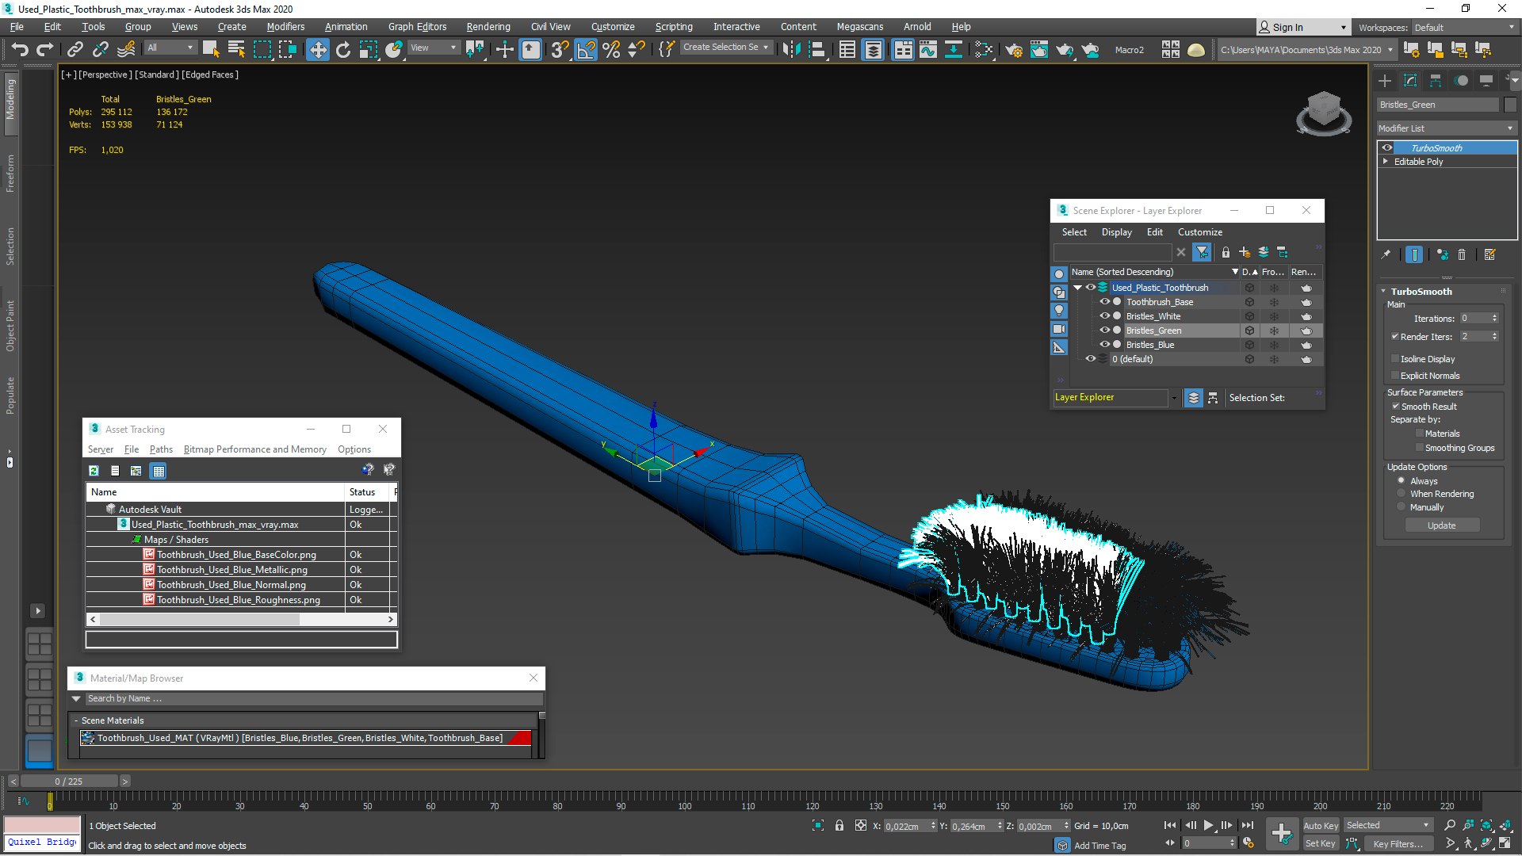Click the Mirror tool icon
Screen dimensions: 1522x856
(x=790, y=49)
